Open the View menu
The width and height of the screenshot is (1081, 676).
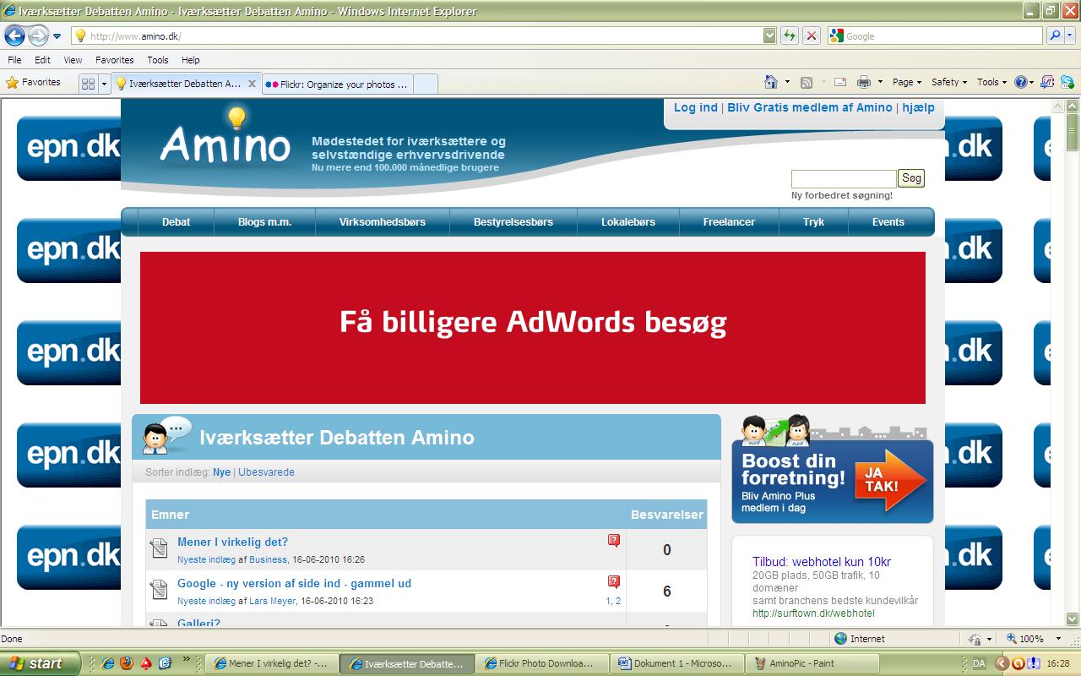click(73, 60)
